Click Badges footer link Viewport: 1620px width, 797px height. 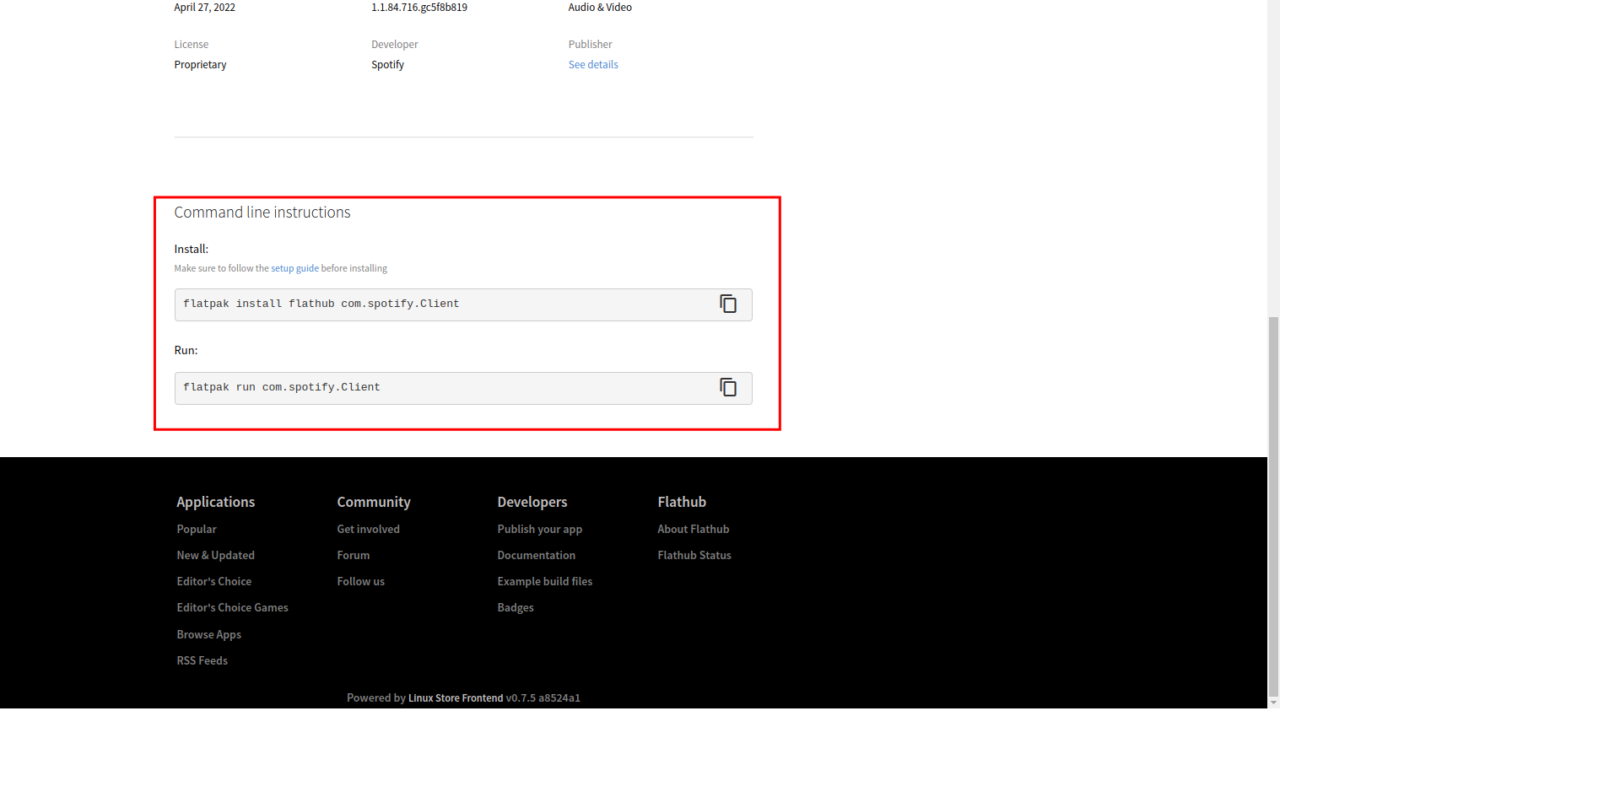click(515, 607)
